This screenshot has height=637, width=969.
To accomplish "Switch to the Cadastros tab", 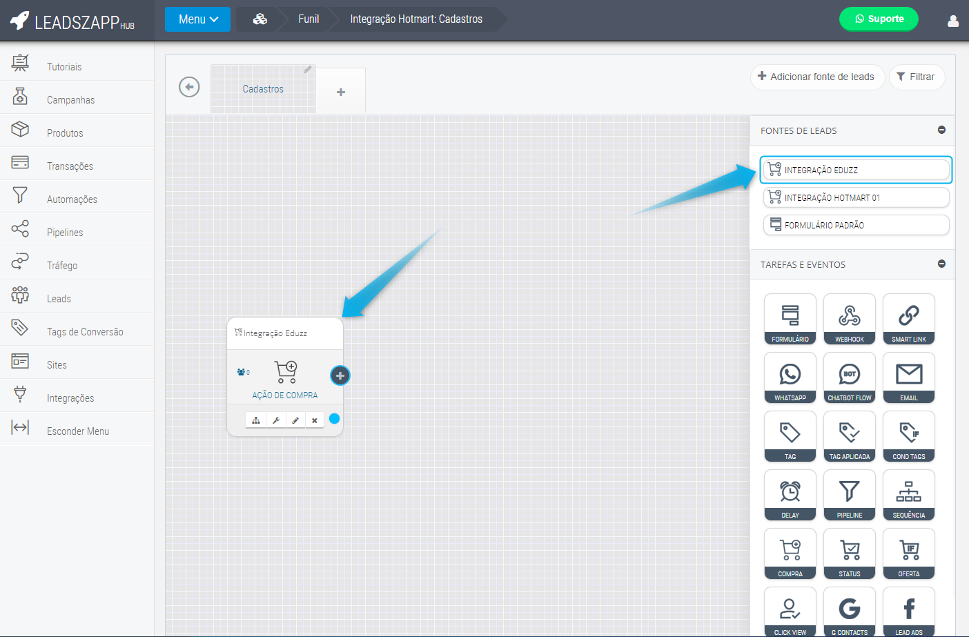I will coord(263,89).
